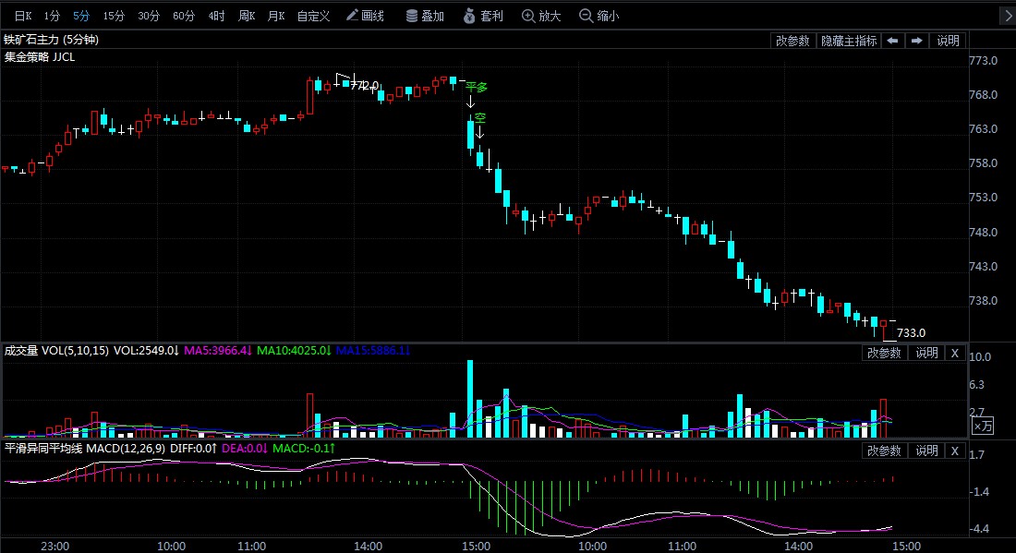Switch to the 60分 period
The image size is (1016, 553).
pos(184,16)
